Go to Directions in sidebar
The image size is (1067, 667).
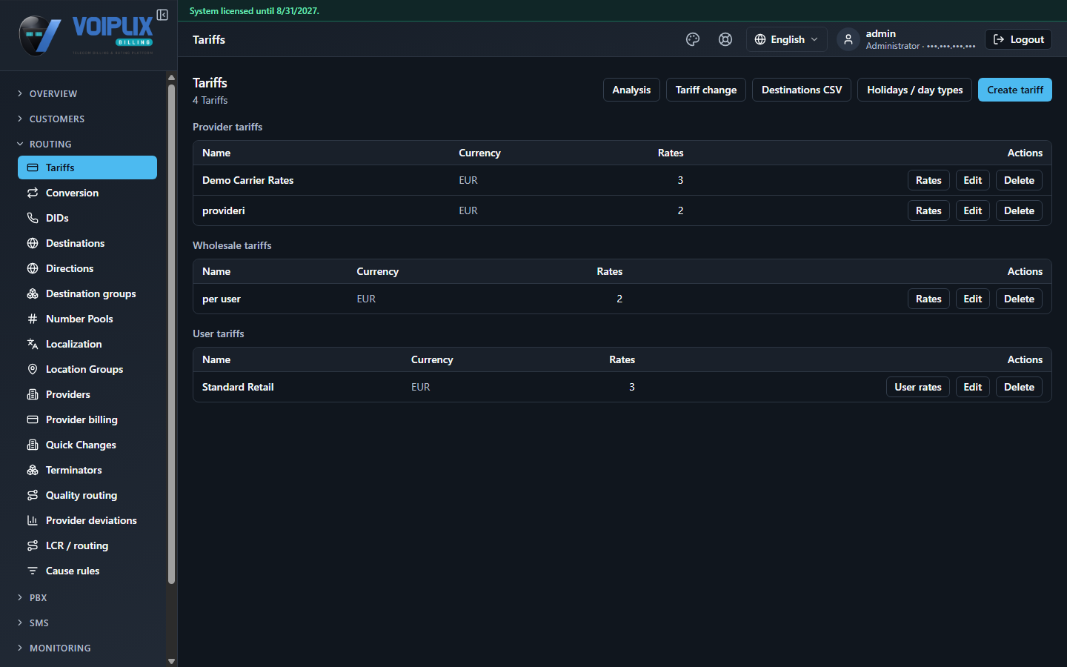(x=87, y=268)
